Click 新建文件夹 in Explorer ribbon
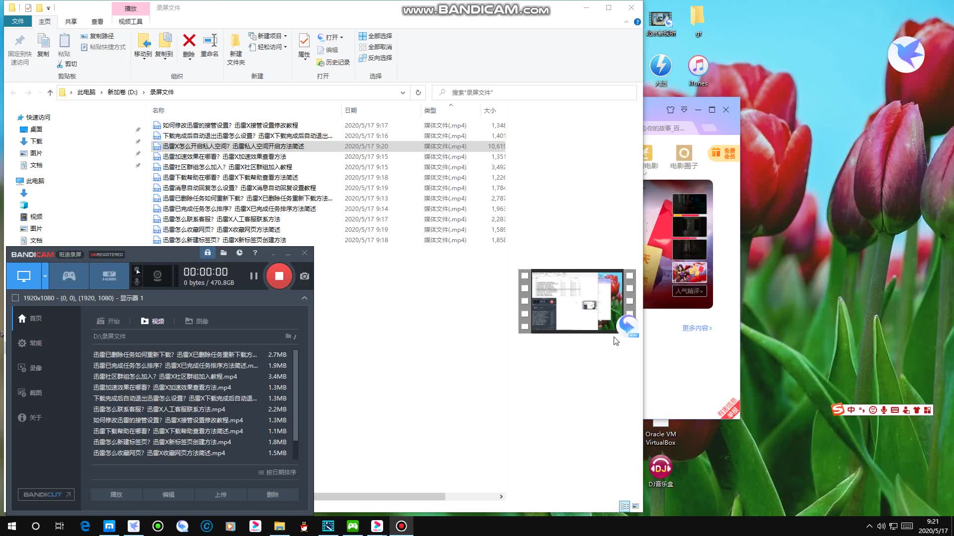This screenshot has width=954, height=536. 236,50
